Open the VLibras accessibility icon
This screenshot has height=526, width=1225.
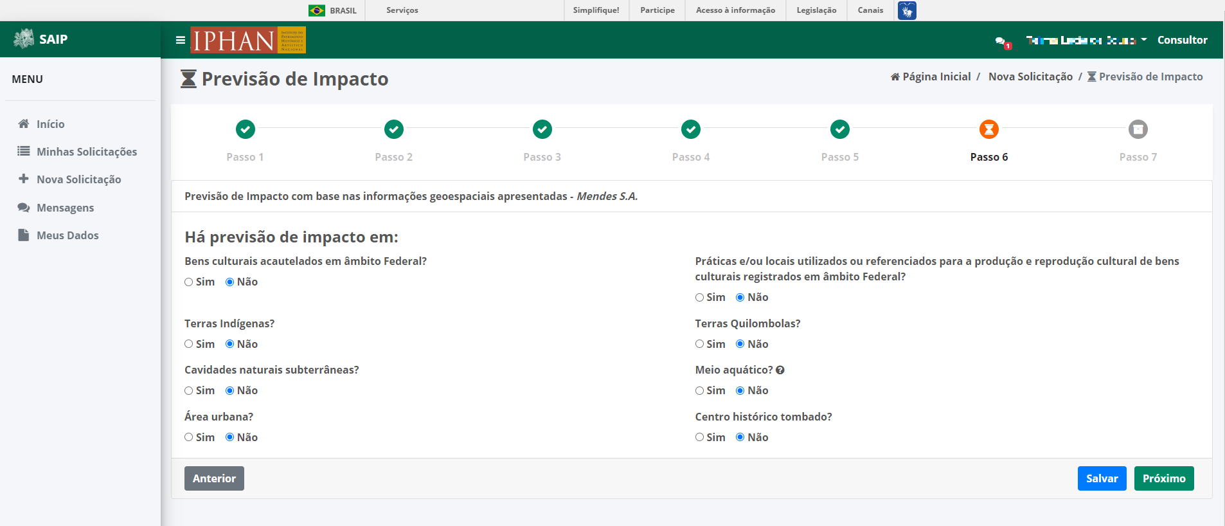(907, 10)
